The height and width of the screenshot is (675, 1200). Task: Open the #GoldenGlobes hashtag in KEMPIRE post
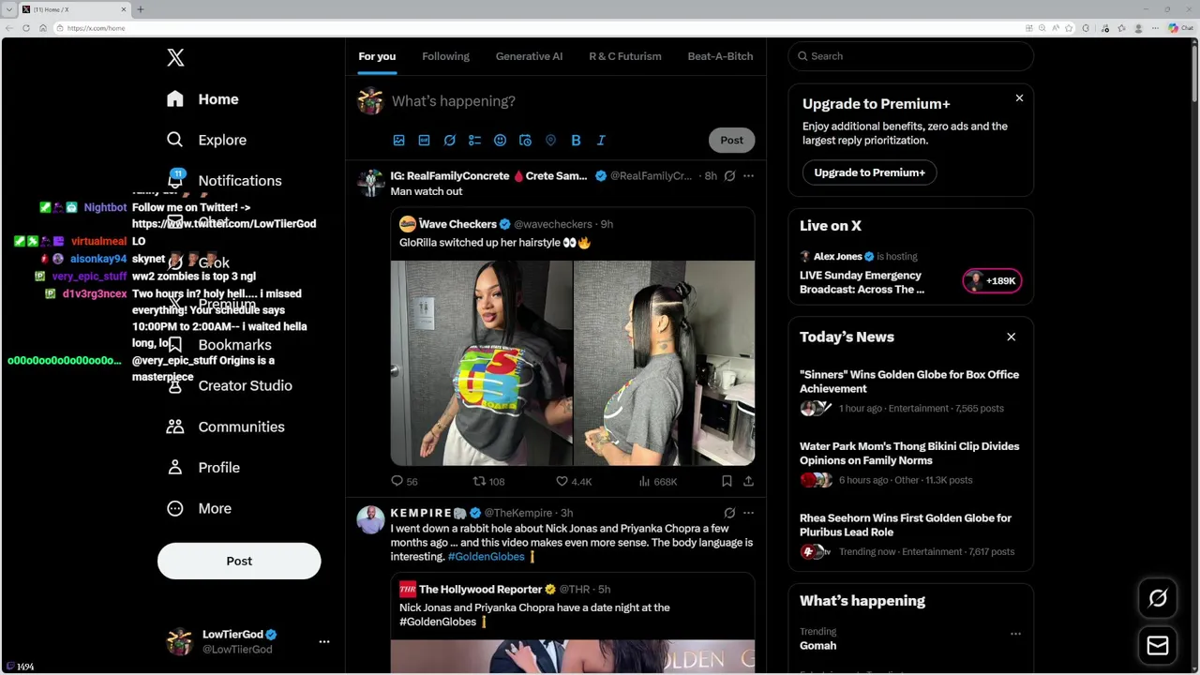click(x=486, y=557)
